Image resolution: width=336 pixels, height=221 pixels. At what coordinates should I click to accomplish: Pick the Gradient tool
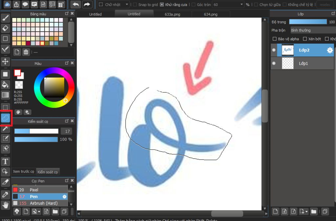5,95
